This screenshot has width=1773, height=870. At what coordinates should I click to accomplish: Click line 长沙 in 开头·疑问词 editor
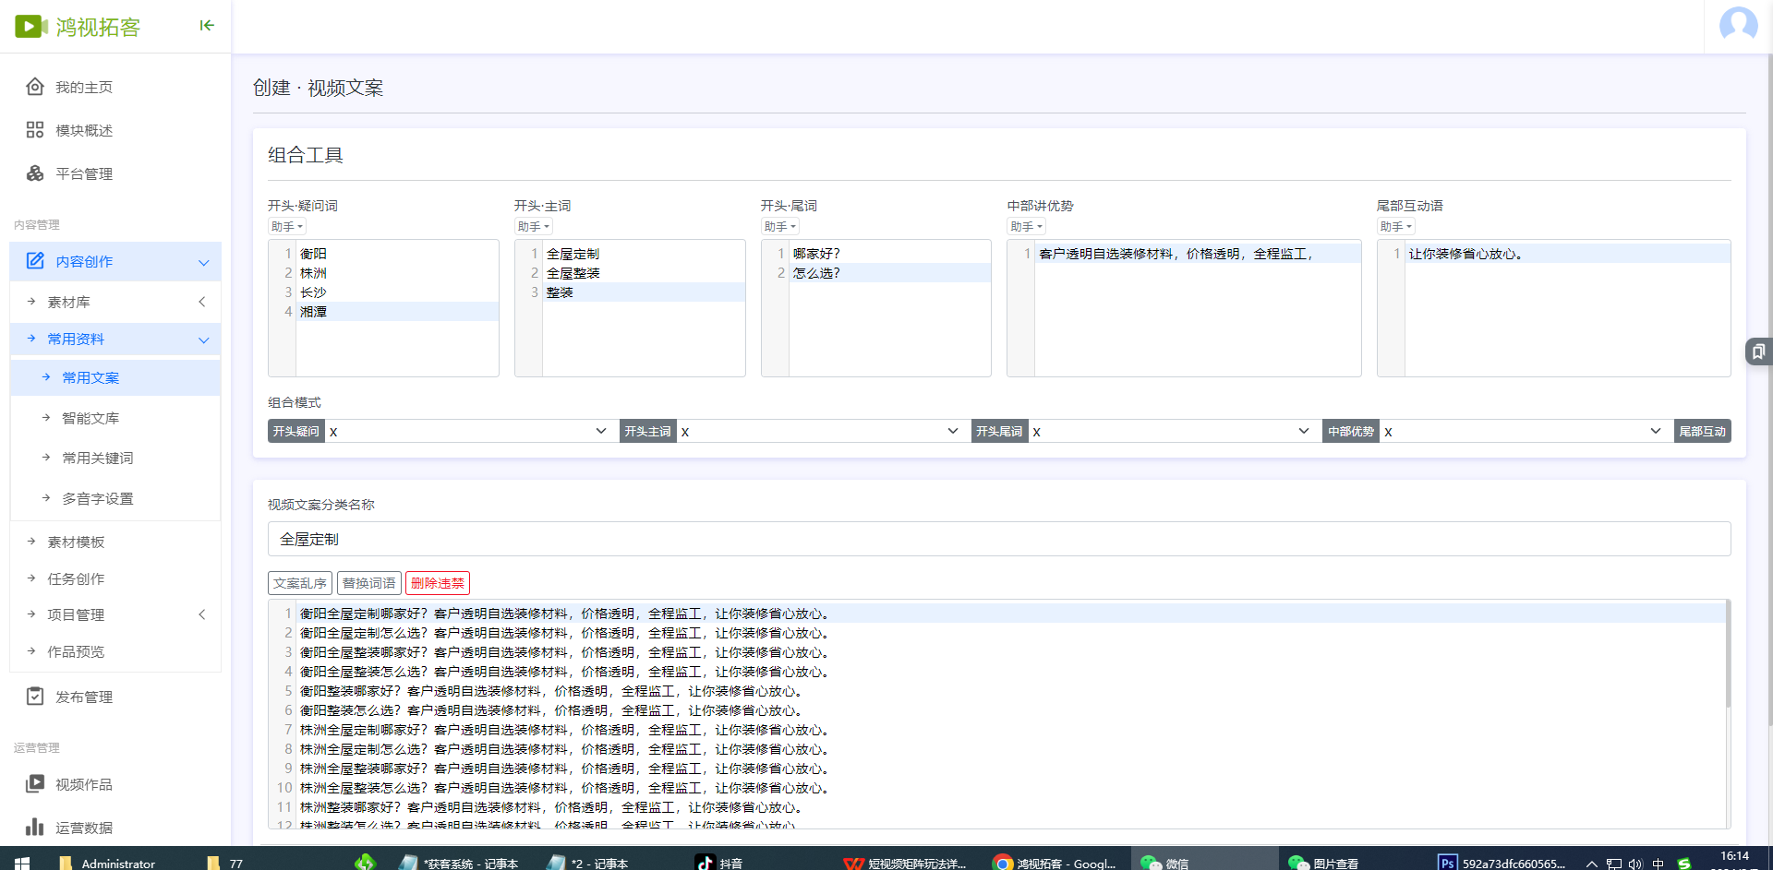(397, 292)
